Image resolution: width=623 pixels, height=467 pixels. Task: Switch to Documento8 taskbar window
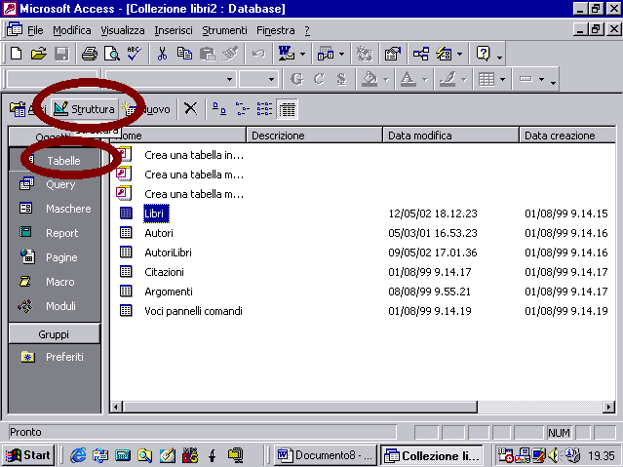pyautogui.click(x=325, y=455)
